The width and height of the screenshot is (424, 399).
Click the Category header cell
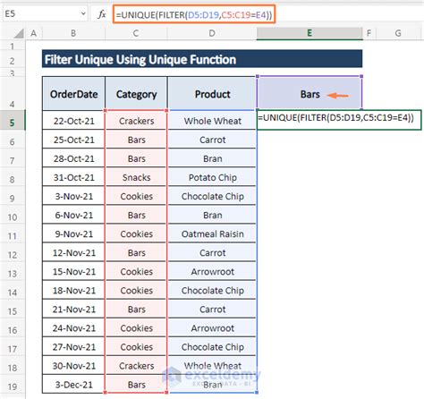click(x=136, y=94)
